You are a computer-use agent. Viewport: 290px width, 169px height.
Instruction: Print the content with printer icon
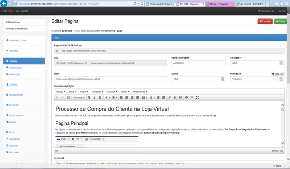(x=186, y=97)
